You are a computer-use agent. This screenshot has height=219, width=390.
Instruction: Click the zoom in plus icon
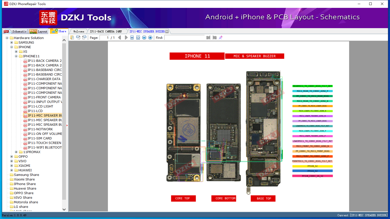(150, 38)
